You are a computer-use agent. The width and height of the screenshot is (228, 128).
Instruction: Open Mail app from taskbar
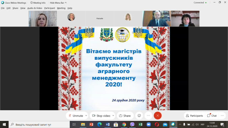165,124
